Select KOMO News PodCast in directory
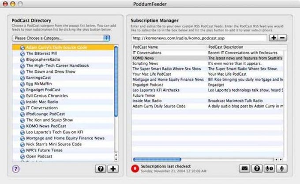This screenshot has height=184, width=300. [64, 126]
